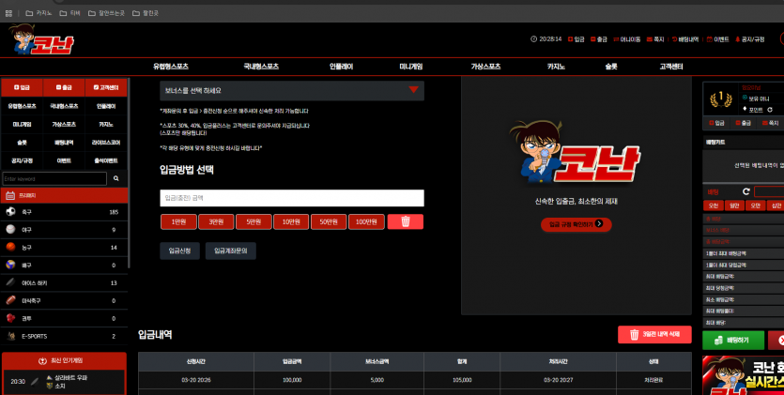Click the deposit amount input field
Screen dimensions: 784x395
point(292,198)
